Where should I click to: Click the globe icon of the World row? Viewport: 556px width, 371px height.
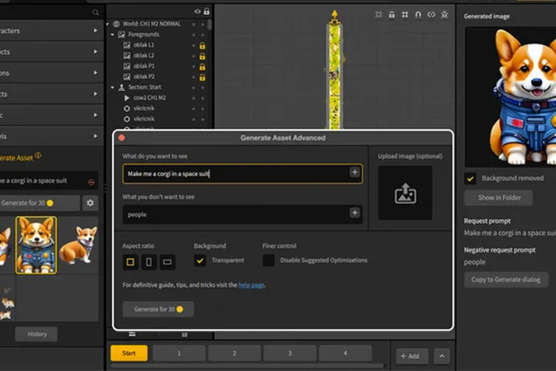(x=116, y=24)
